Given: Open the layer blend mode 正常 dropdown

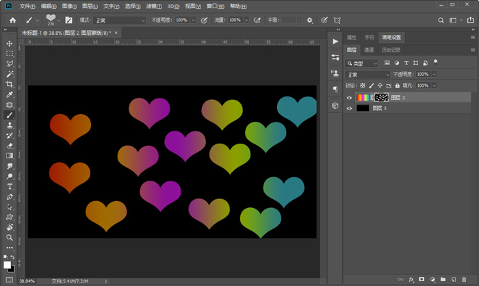Looking at the screenshot, I should tap(367, 74).
